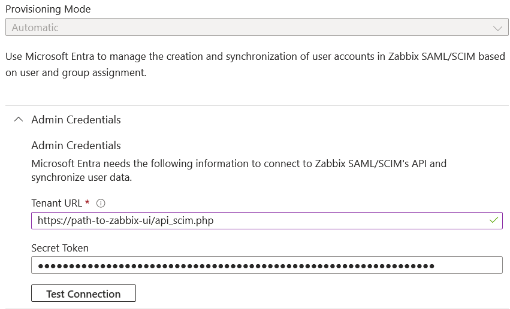Click the Tenant URL field label
The image size is (510, 309).
click(56, 203)
